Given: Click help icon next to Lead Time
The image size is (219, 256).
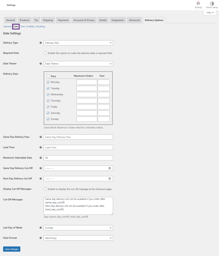Looking at the screenshot, I should click(x=41, y=147).
